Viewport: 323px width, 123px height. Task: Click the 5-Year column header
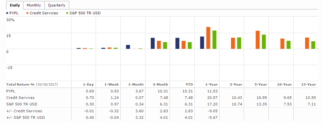point(260,84)
